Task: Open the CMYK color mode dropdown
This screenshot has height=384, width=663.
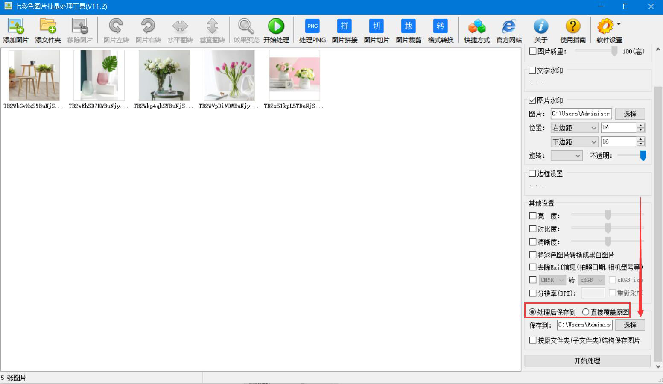Action: [552, 280]
